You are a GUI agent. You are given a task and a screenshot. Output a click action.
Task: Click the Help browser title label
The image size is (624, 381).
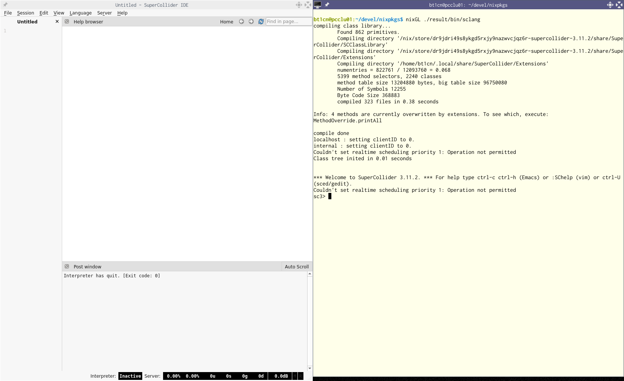88,22
